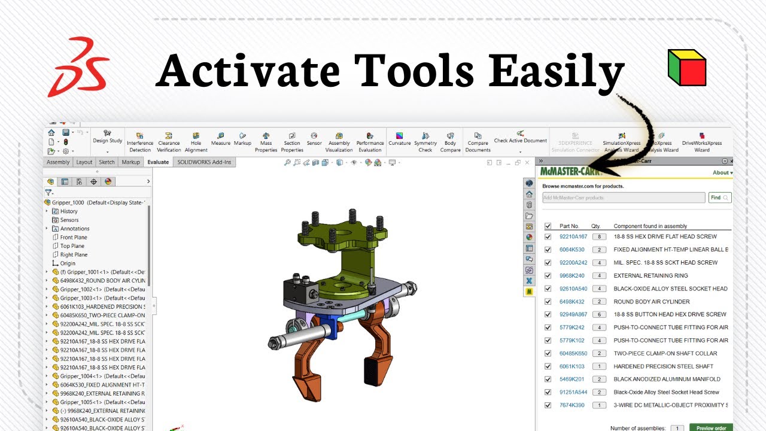
Task: Open the FeatureManager design tree tab
Action: [x=50, y=181]
